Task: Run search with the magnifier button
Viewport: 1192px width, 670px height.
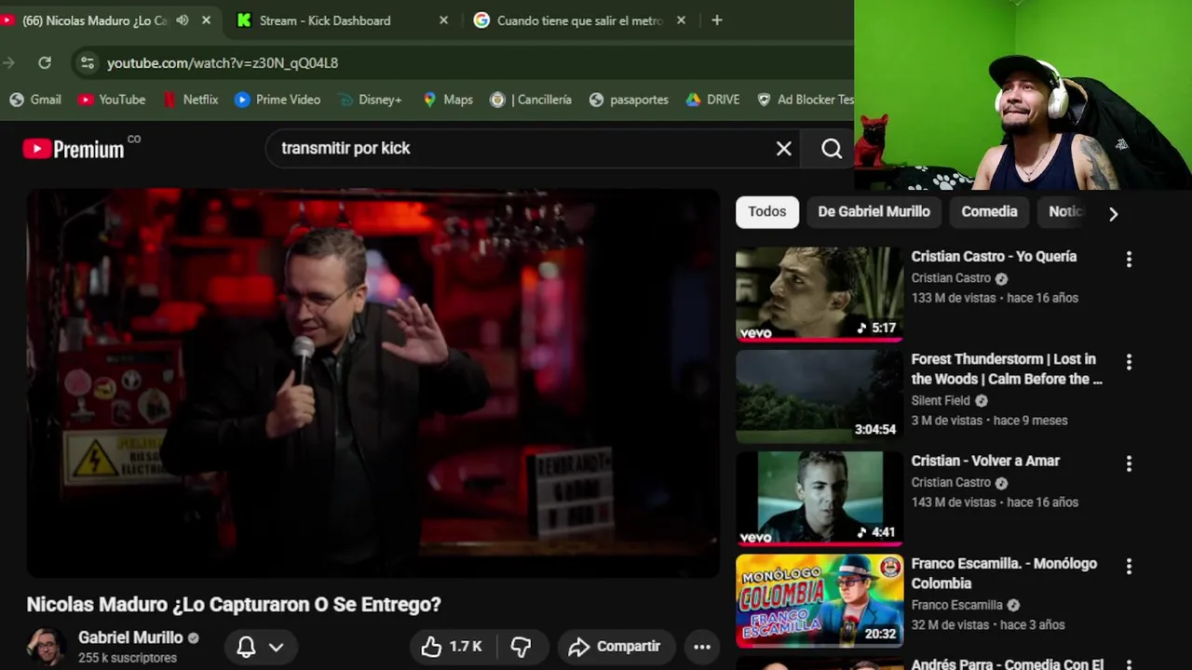Action: point(832,148)
